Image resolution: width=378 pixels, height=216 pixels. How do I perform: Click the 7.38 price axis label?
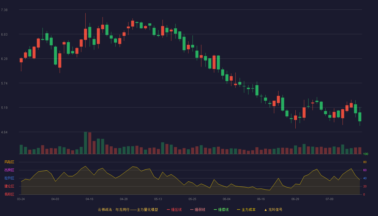point(4,10)
